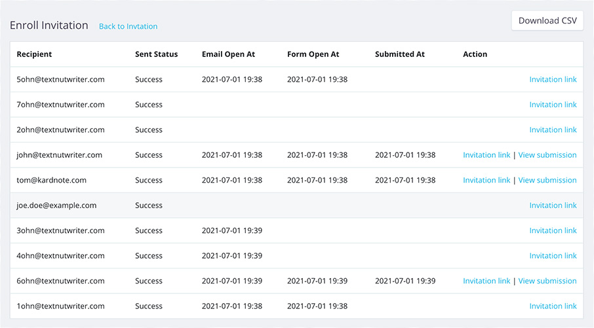Click the Download CSV button

pos(547,20)
